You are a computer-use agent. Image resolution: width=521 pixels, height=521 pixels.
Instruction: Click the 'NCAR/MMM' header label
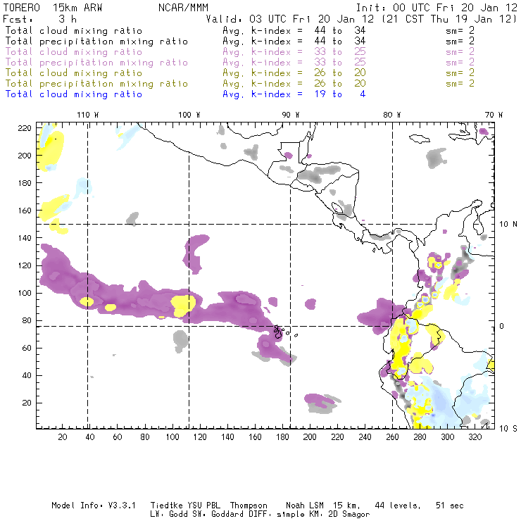pos(183,8)
